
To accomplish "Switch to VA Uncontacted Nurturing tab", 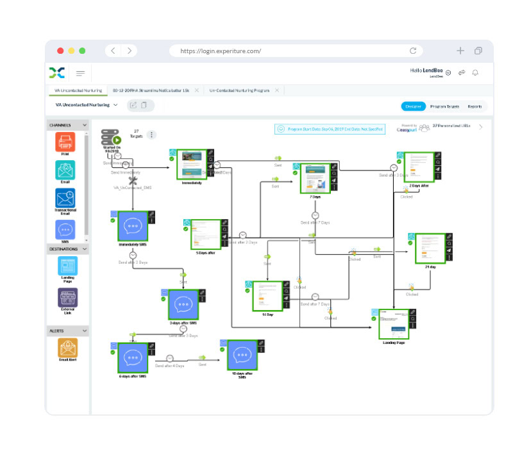I will pos(78,90).
